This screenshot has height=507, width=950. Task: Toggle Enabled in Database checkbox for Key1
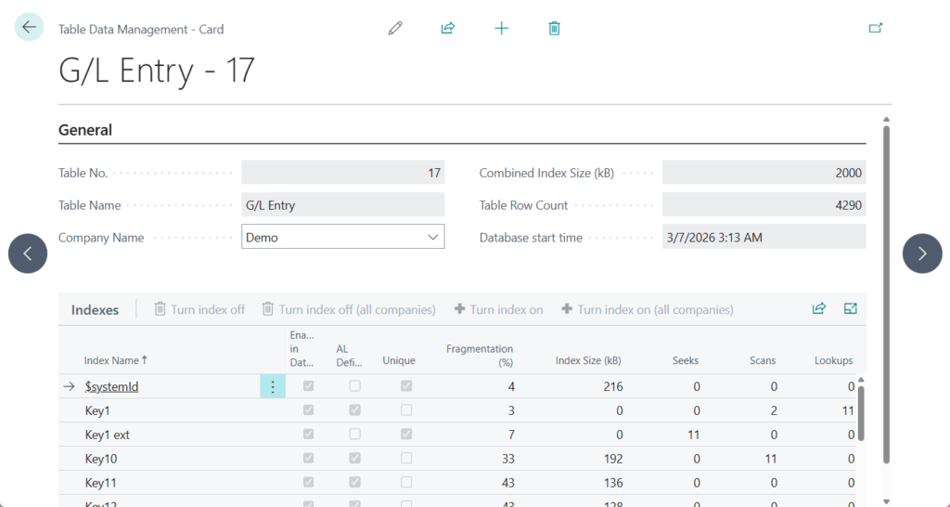coord(308,410)
